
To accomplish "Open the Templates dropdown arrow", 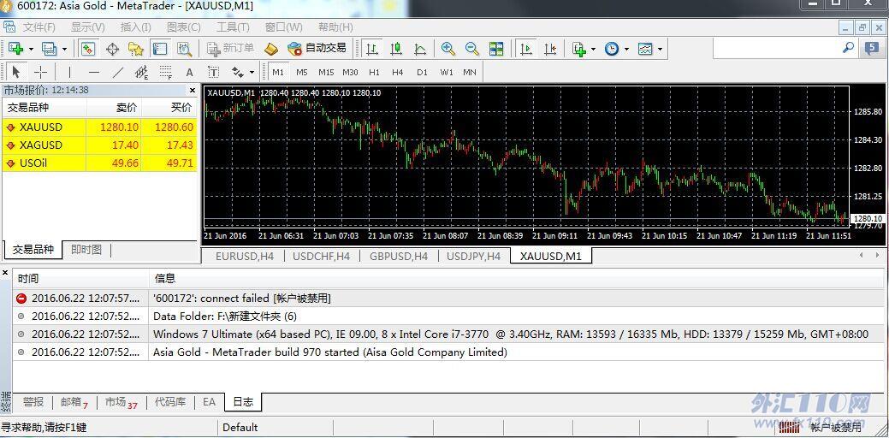I will (661, 50).
